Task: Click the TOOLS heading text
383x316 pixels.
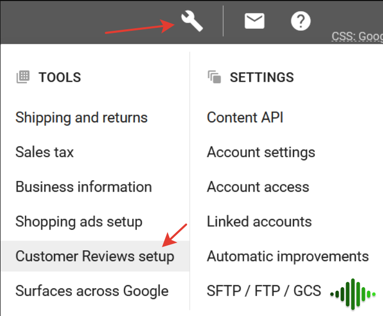Action: pyautogui.click(x=60, y=77)
